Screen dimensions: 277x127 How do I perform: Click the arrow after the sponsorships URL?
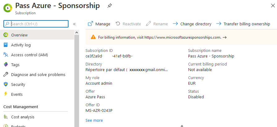click(225, 37)
